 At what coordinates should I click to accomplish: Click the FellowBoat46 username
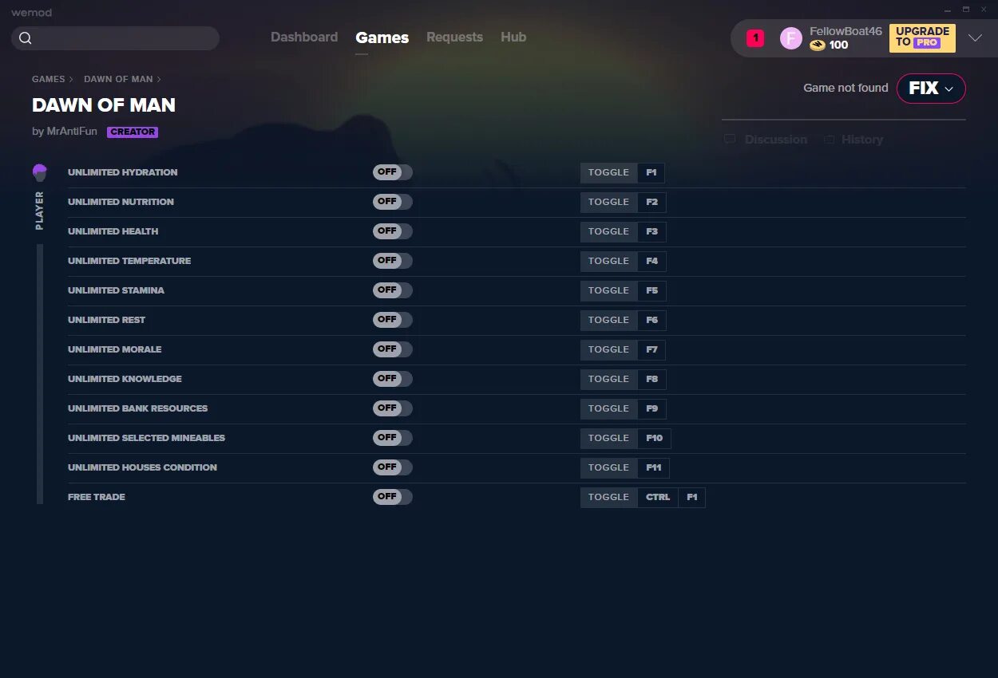pyautogui.click(x=846, y=31)
